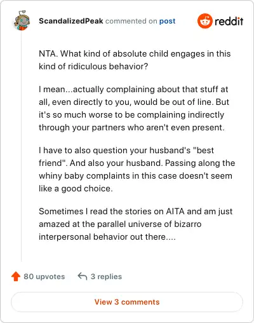Screen dimensions: 254x323
Task: Click the "View 3 comments" button
Action: (x=127, y=302)
